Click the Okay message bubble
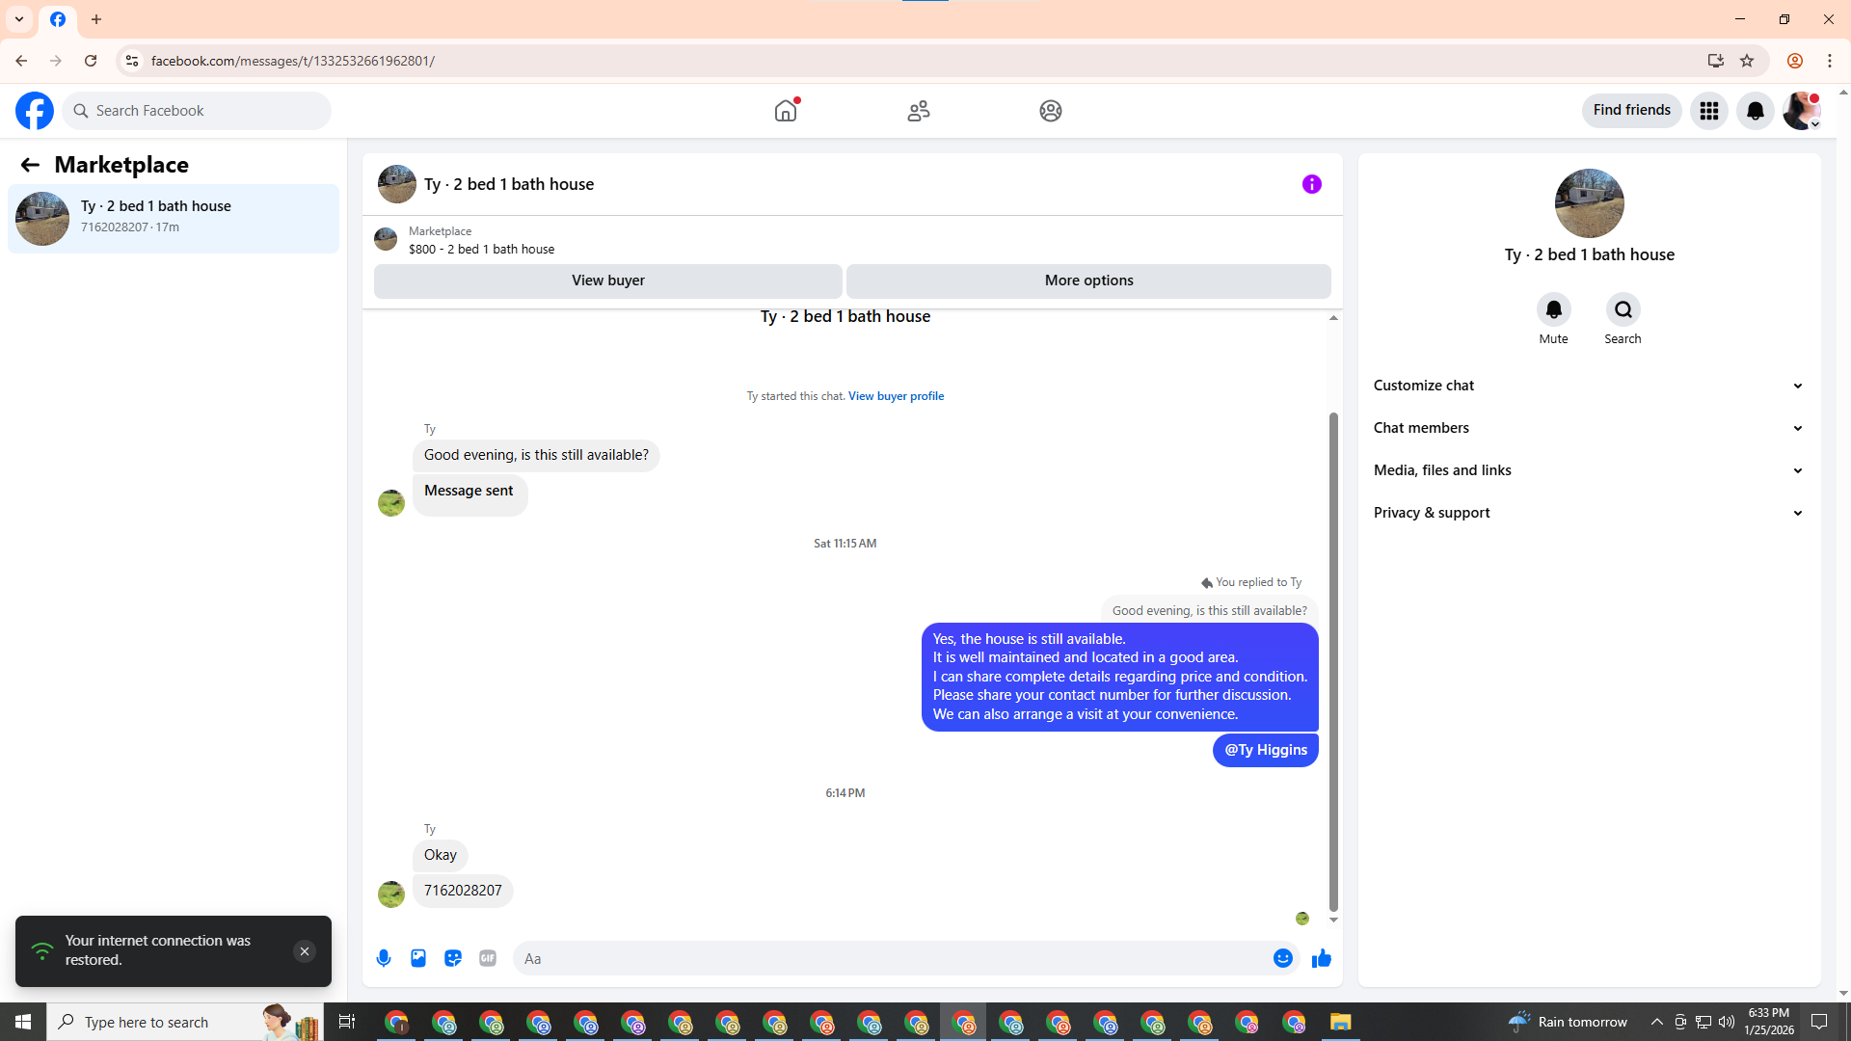Viewport: 1851px width, 1041px height. click(441, 855)
